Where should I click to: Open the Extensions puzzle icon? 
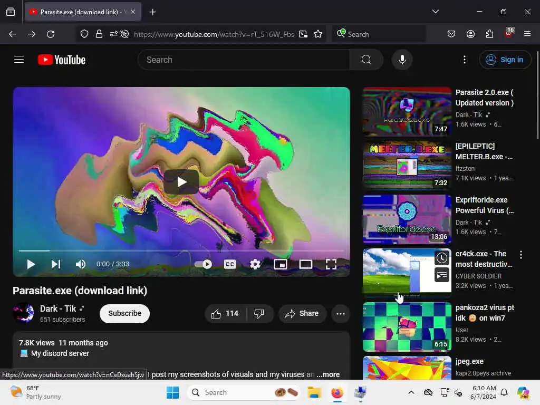pos(489,34)
